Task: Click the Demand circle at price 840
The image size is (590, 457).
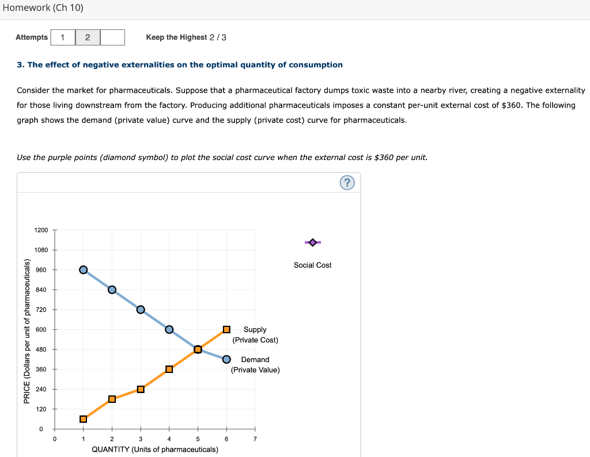Action: point(112,290)
